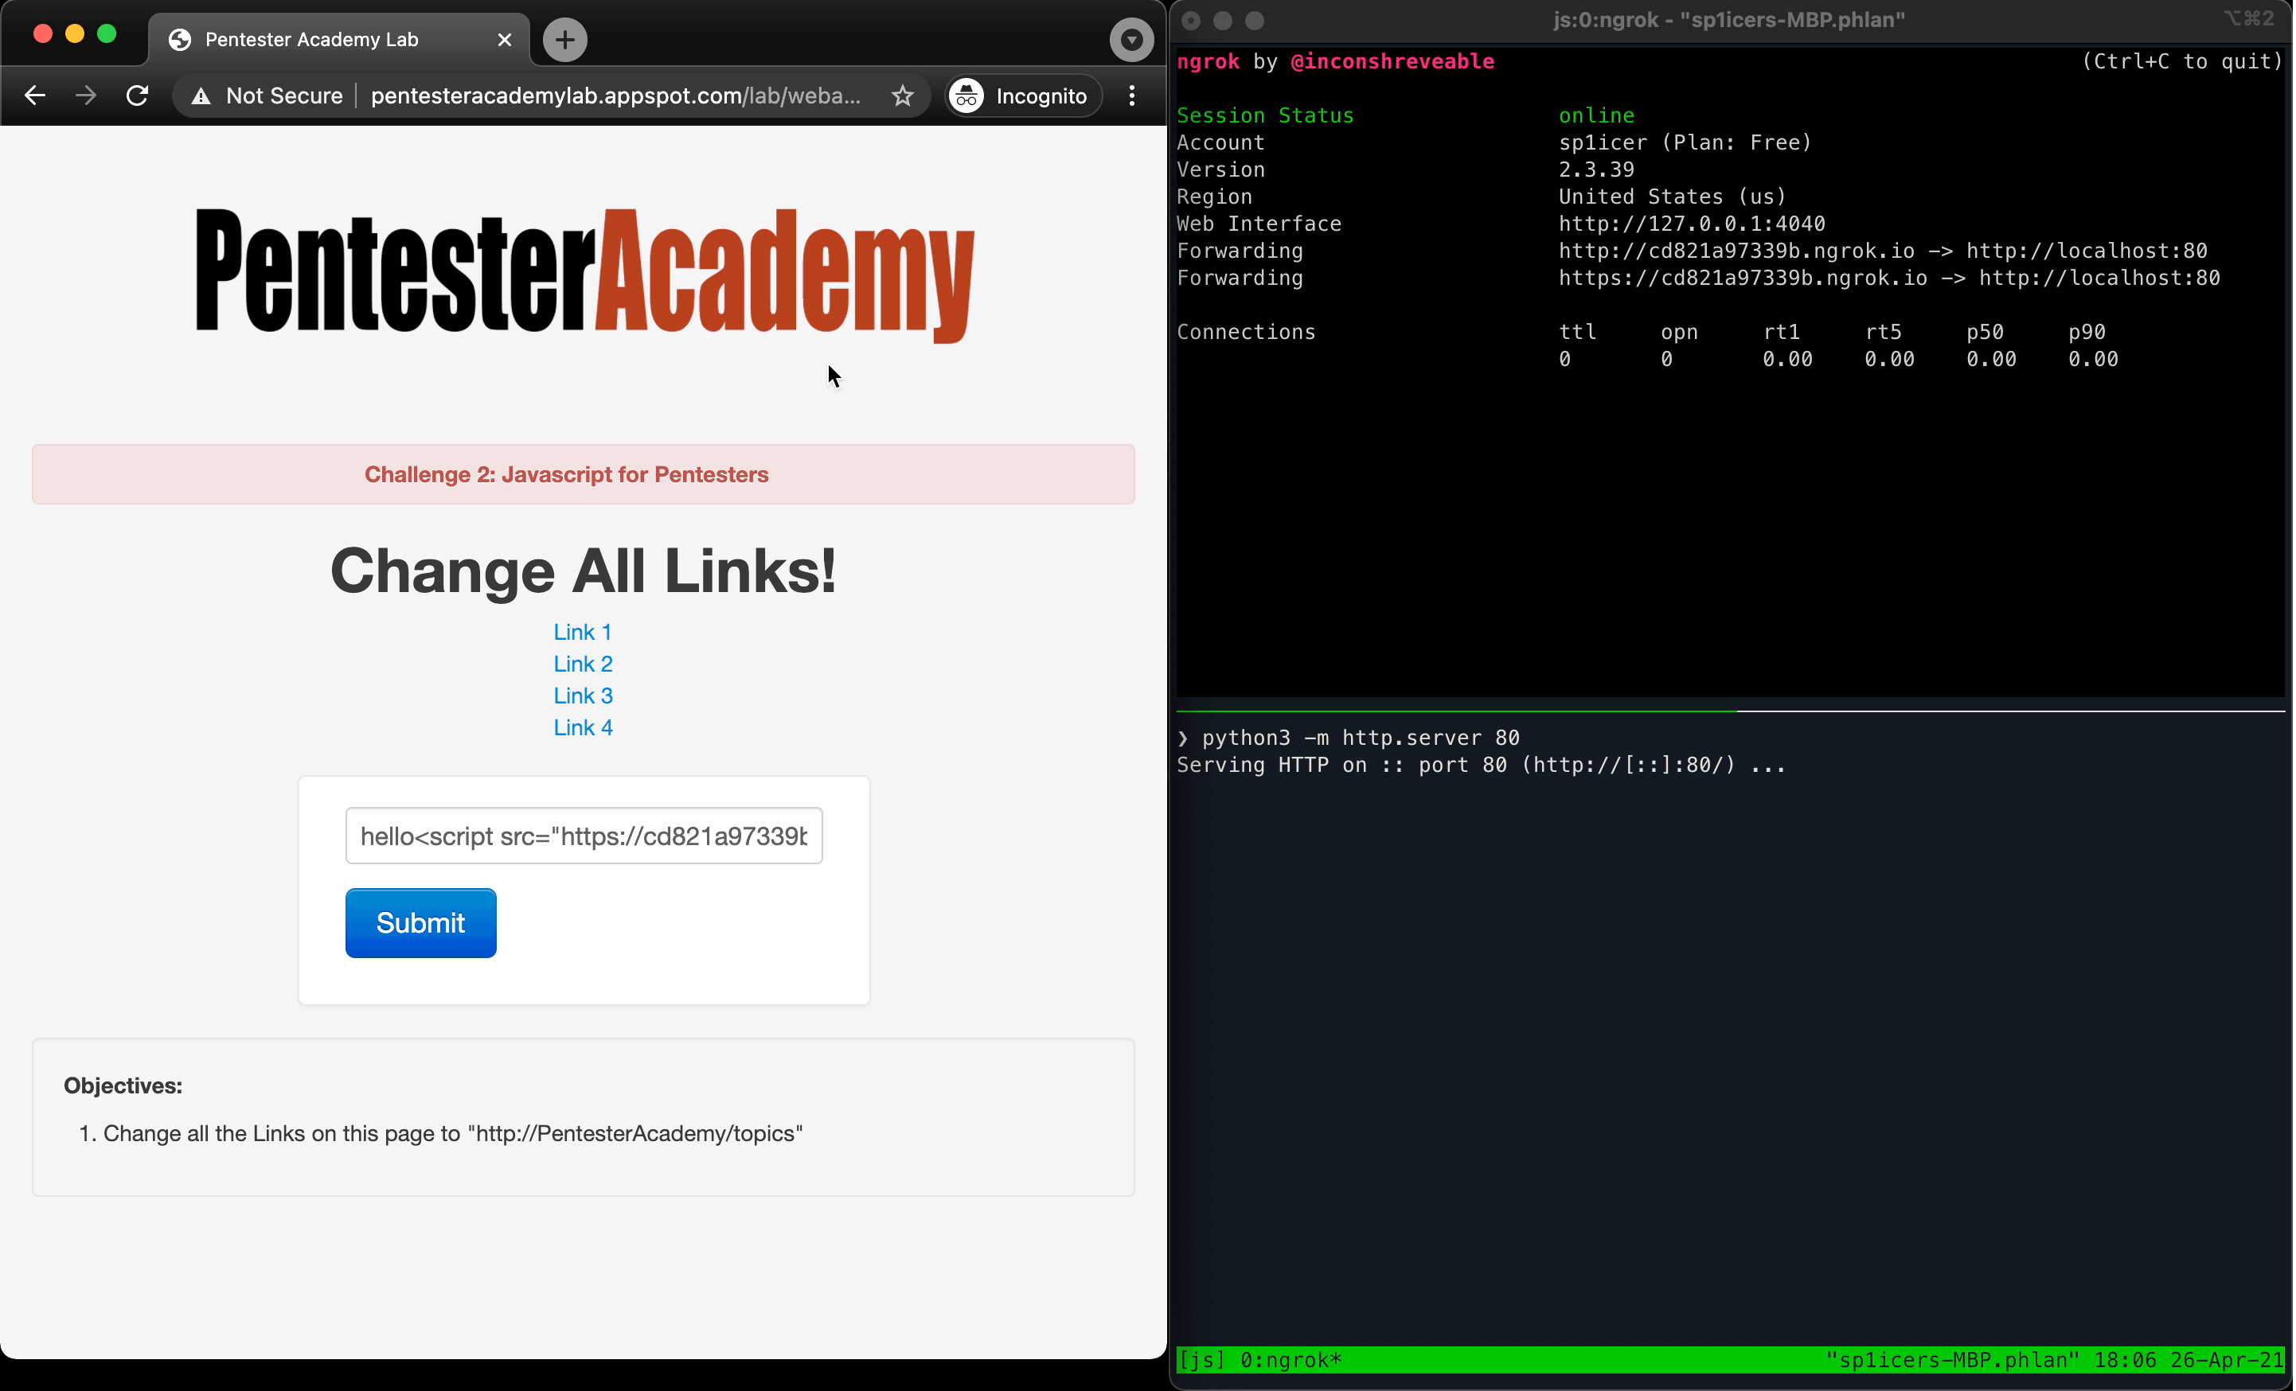
Task: Click the browser forward arrow
Action: pyautogui.click(x=86, y=96)
